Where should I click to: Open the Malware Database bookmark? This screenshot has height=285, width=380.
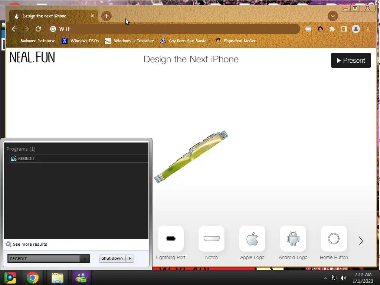(x=34, y=41)
